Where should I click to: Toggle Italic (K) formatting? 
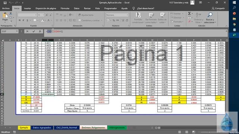pos(23,20)
